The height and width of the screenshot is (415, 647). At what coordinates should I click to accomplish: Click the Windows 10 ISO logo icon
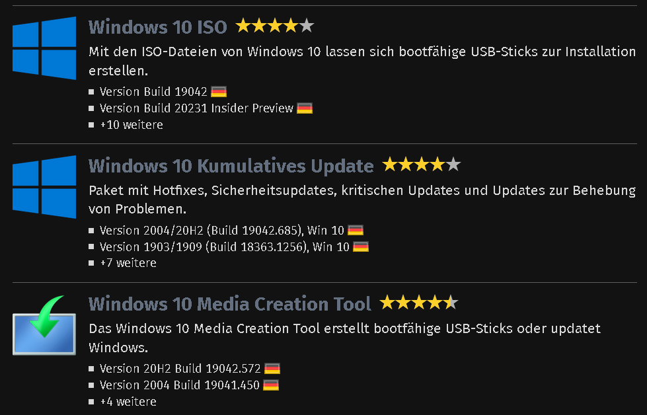[44, 48]
